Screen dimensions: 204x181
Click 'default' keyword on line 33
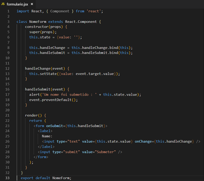(43, 178)
